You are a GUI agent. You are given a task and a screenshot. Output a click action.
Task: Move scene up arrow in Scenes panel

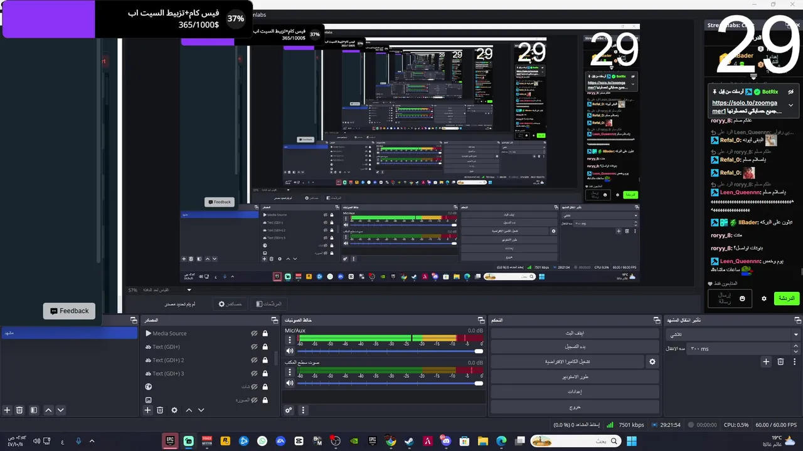(x=48, y=410)
